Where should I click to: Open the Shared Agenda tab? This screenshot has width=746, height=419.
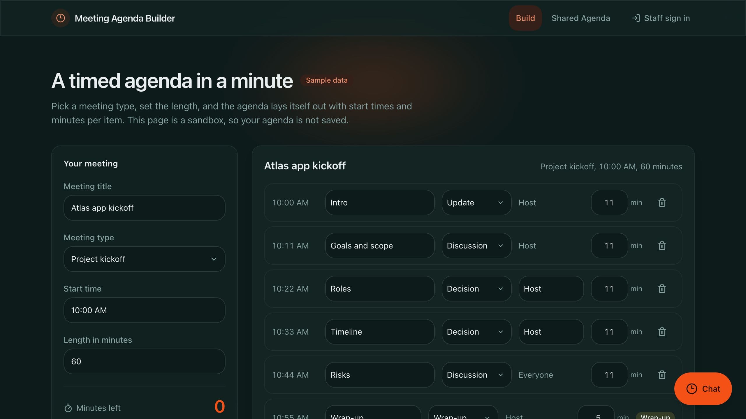[580, 18]
